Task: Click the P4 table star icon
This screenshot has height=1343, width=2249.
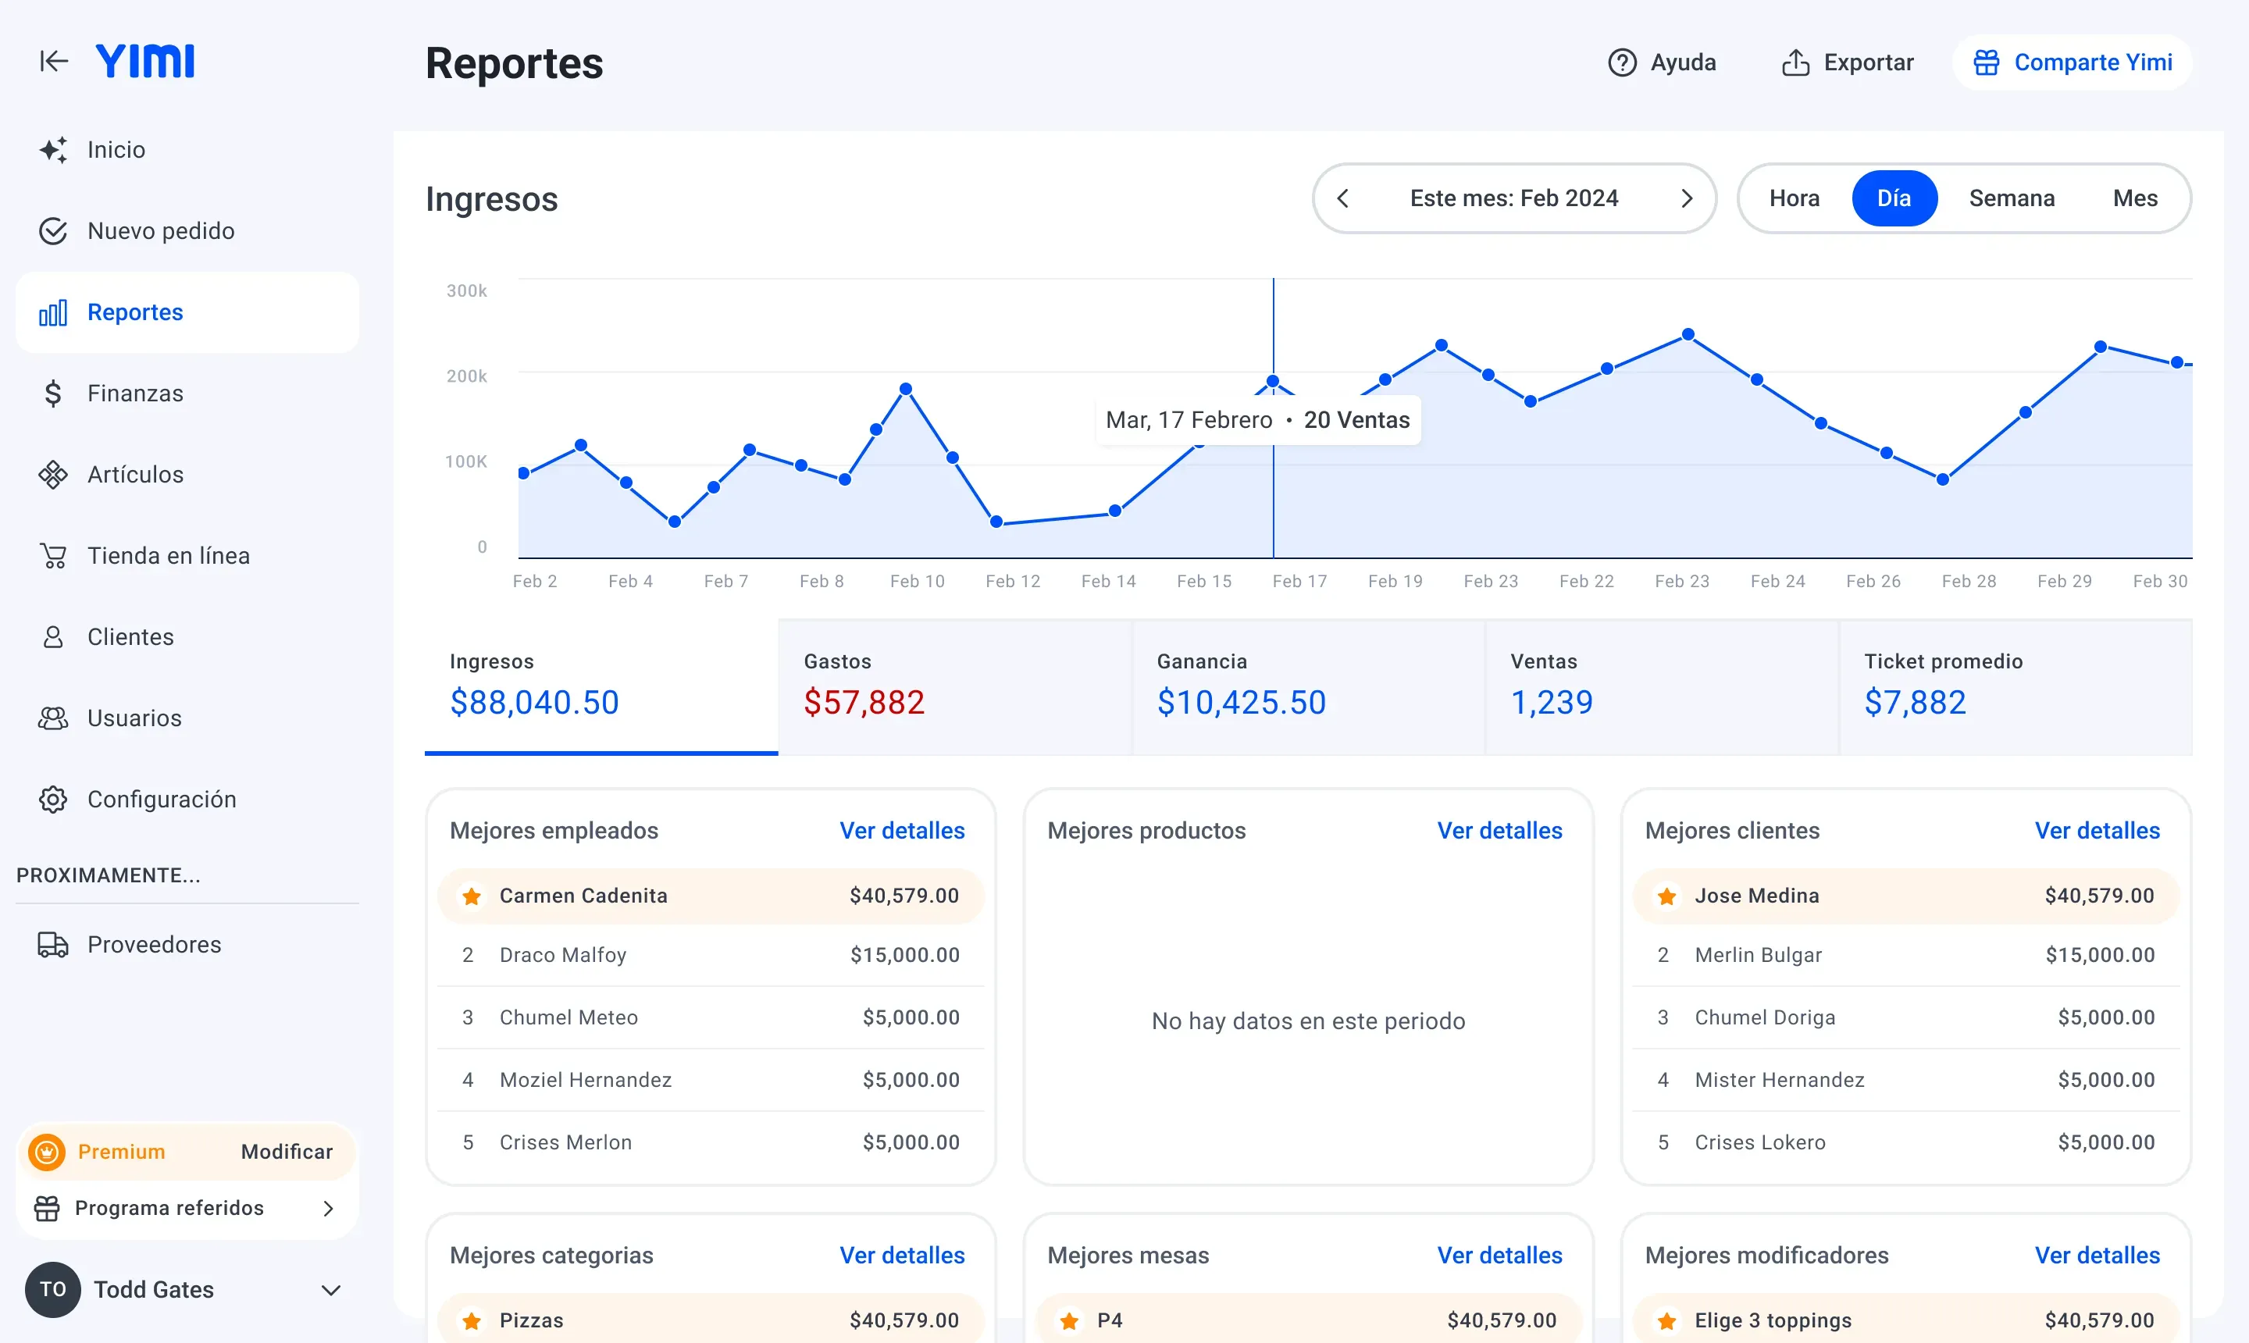Action: coord(1069,1321)
